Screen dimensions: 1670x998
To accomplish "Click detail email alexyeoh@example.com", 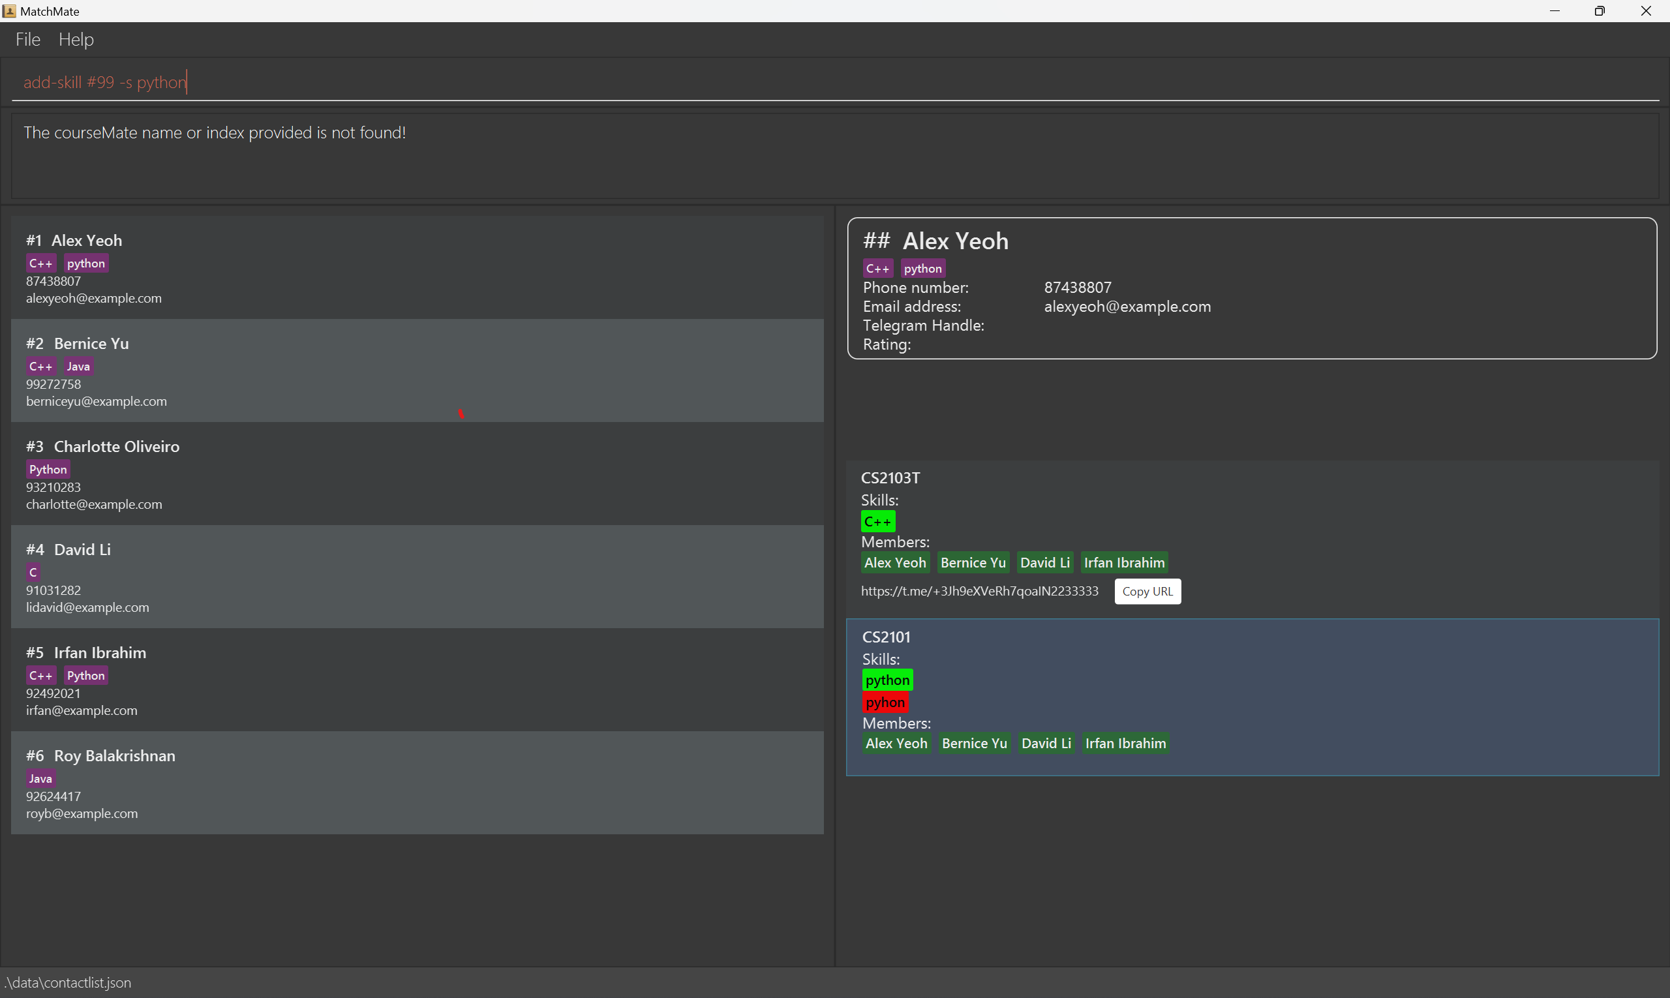I will pyautogui.click(x=1127, y=307).
